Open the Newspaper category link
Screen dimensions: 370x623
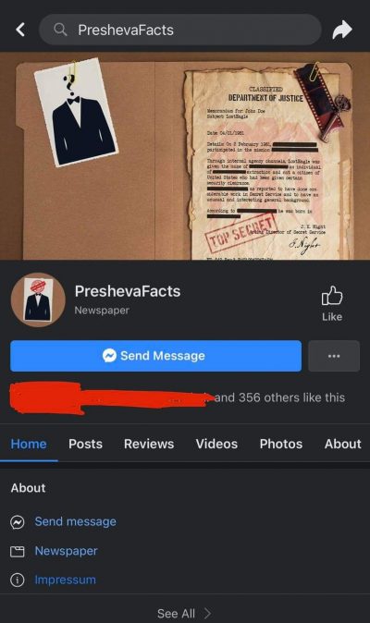(x=66, y=551)
